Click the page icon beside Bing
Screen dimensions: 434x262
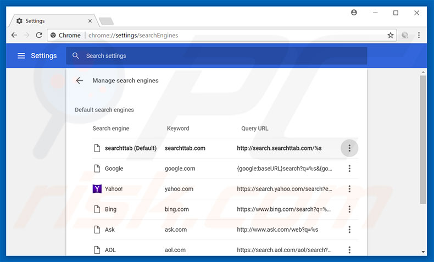(97, 209)
